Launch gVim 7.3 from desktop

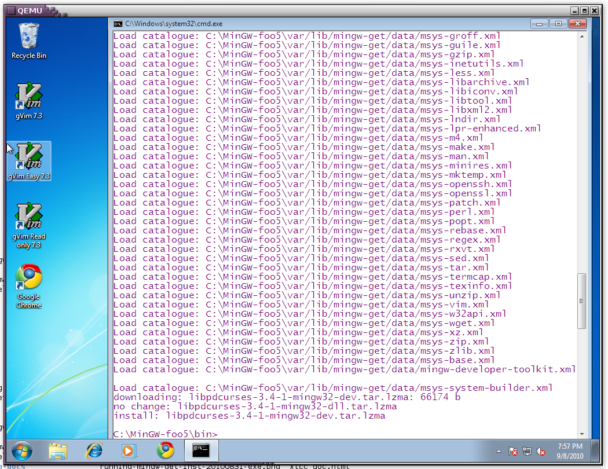(29, 100)
